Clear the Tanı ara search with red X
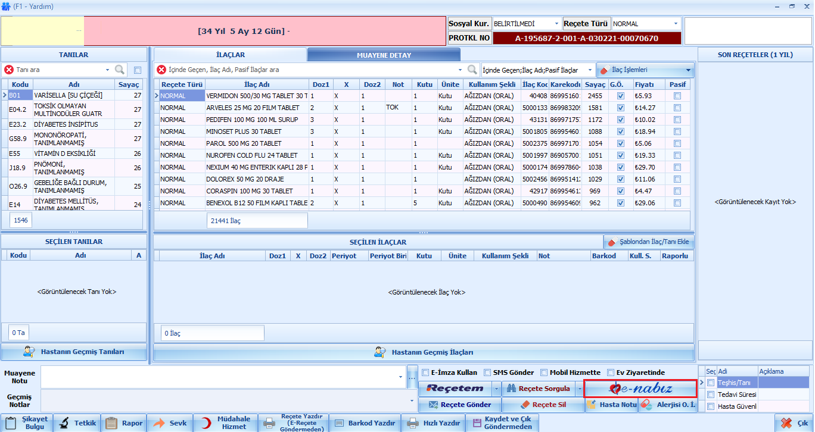 coord(9,70)
